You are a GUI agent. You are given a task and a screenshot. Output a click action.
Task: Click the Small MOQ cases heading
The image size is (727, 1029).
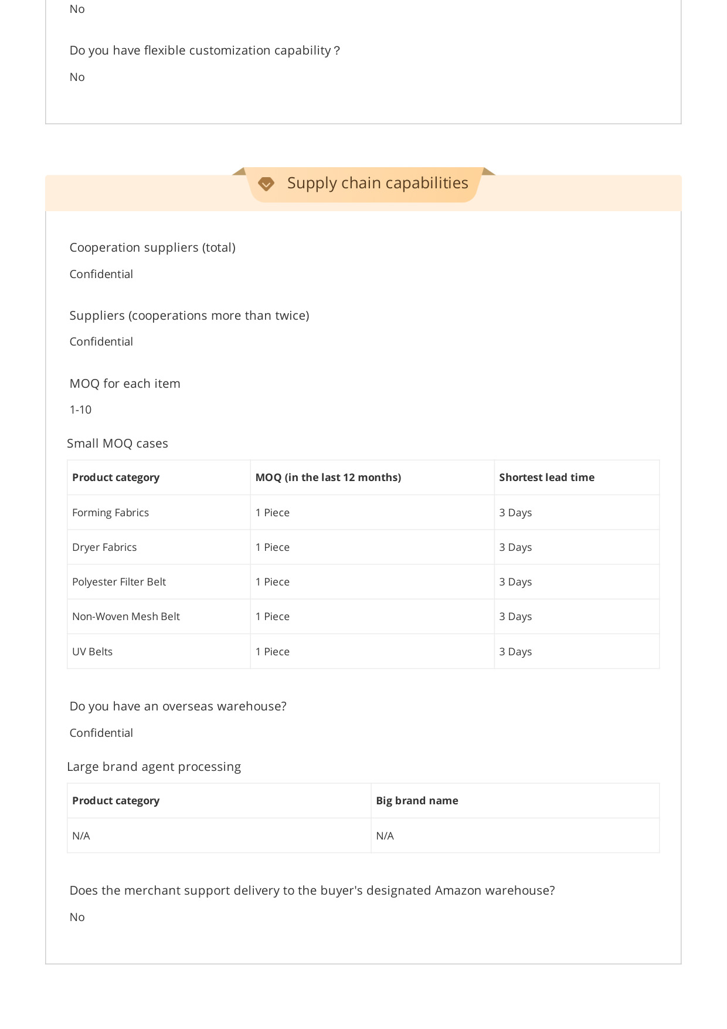point(117,444)
